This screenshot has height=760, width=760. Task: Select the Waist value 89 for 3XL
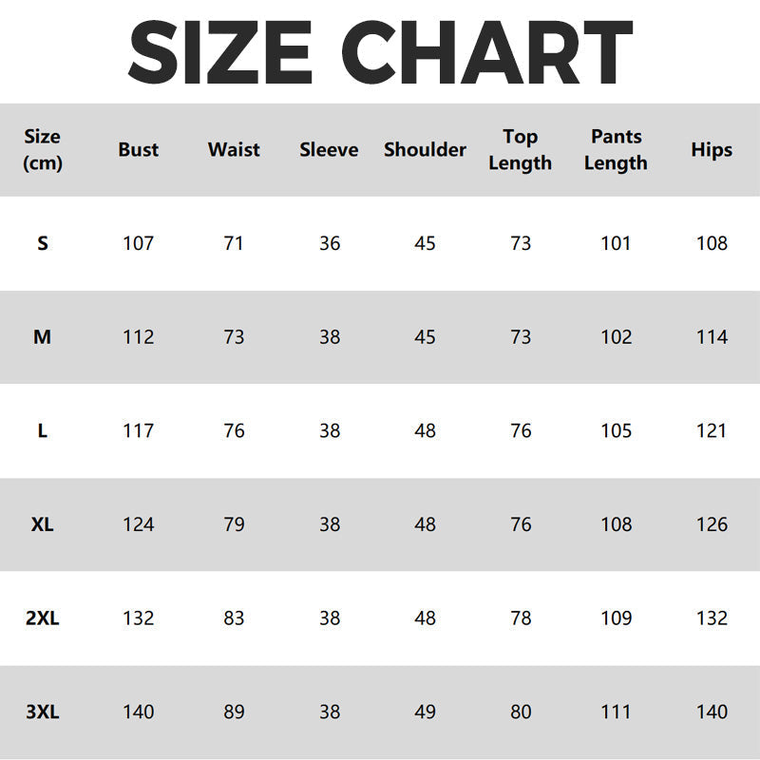[x=234, y=712]
